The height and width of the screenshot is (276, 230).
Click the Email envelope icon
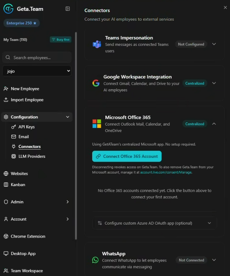click(14, 136)
